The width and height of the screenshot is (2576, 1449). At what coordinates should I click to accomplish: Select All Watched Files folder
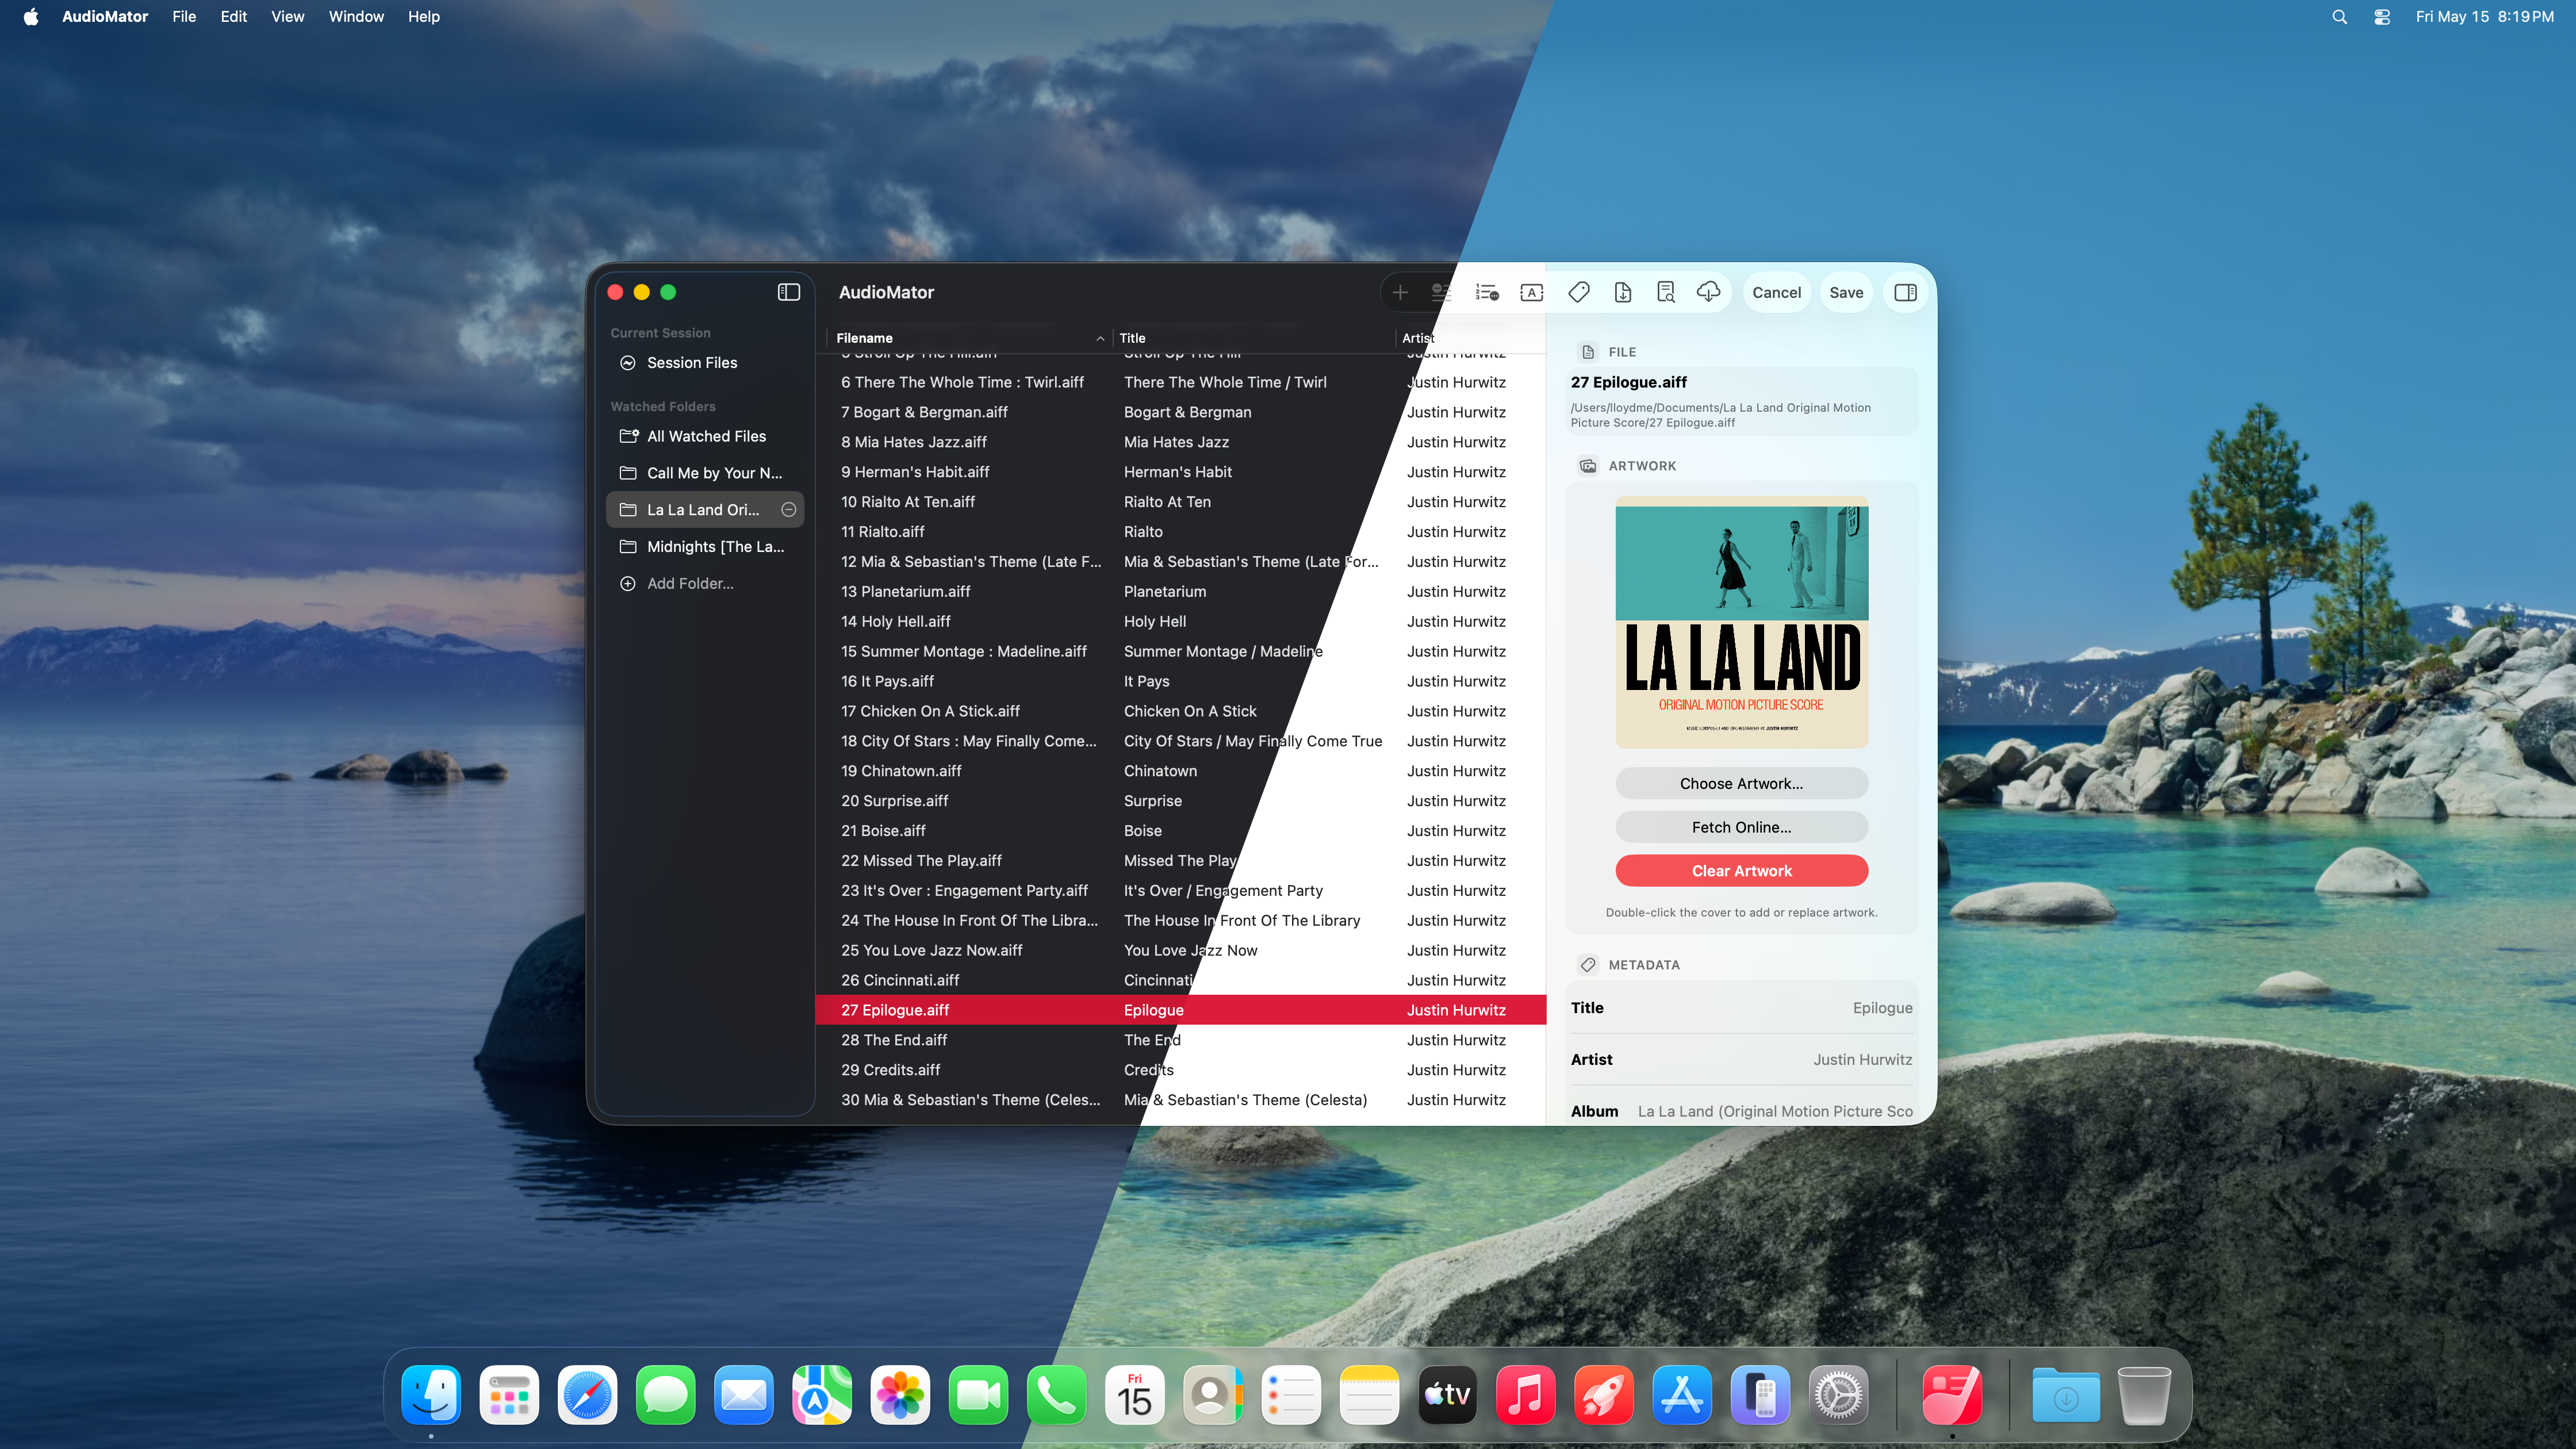coord(704,436)
